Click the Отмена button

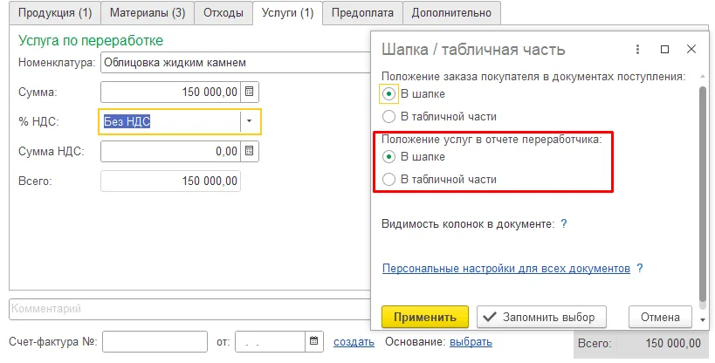[660, 317]
